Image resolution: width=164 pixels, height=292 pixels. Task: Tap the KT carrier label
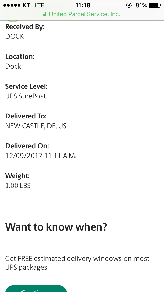tap(26, 5)
